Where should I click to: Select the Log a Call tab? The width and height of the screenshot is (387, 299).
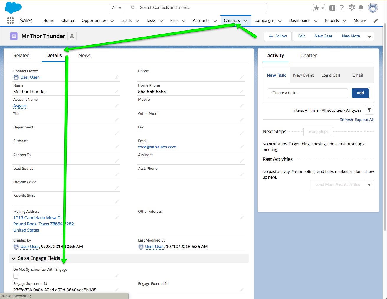[x=330, y=75]
